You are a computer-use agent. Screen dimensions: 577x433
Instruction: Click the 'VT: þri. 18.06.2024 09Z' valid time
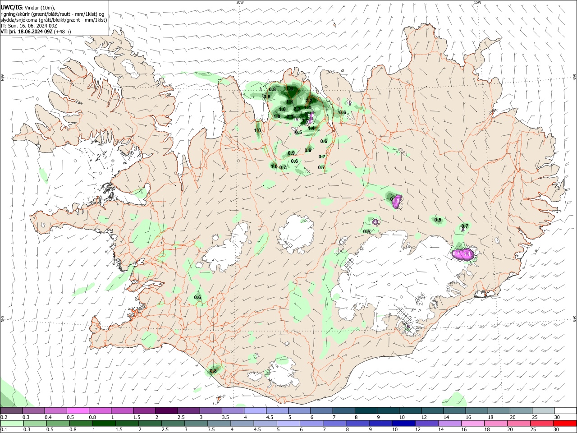[26, 32]
